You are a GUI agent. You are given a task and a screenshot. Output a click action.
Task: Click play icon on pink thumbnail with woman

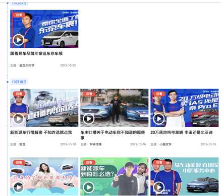click(18, 187)
